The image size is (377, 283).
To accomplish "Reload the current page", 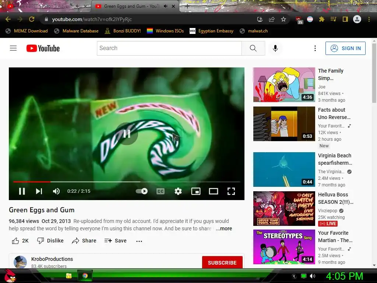I will [x=32, y=19].
